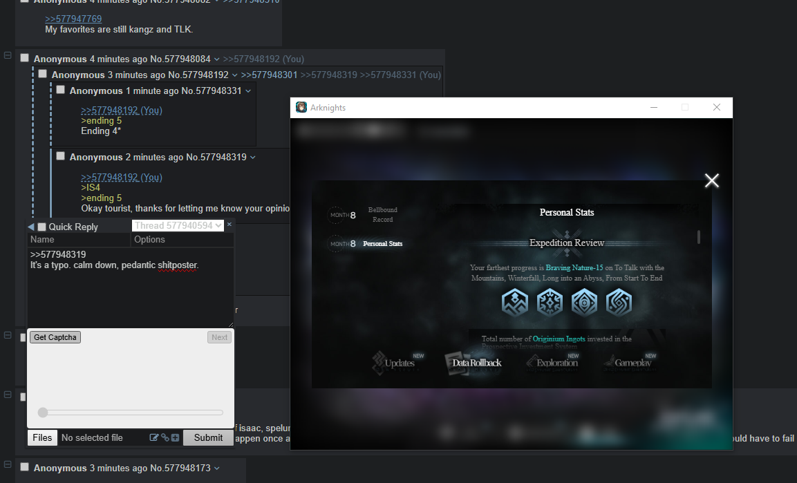This screenshot has height=483, width=797.
Task: Toggle the checkbox next to Quick Reply title
Action: pos(41,227)
